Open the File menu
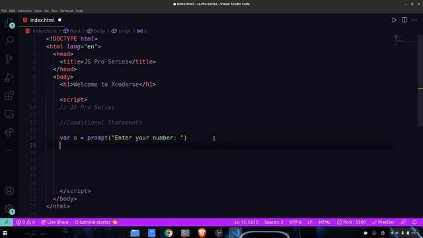423x238 pixels. [x=4, y=11]
